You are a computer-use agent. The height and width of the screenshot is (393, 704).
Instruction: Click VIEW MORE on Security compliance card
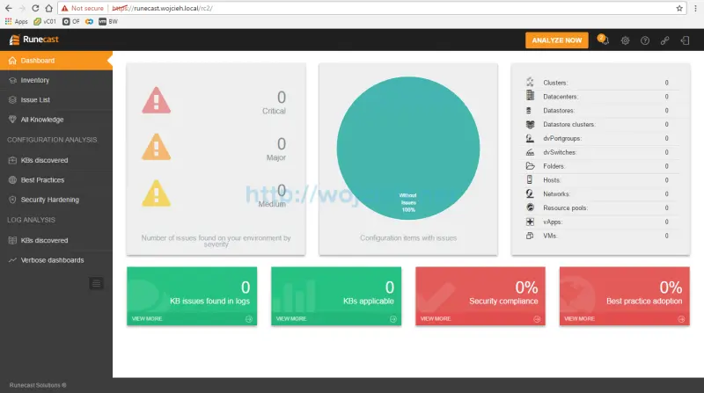(x=436, y=318)
